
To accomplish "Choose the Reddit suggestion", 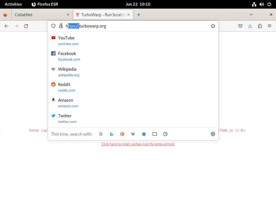I will pyautogui.click(x=133, y=87).
